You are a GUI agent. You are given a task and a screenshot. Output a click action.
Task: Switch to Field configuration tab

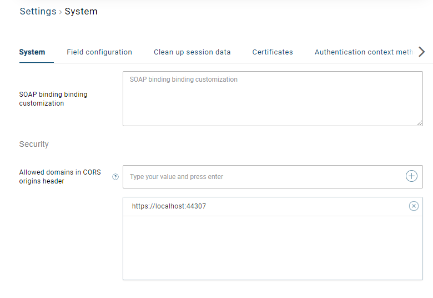(99, 52)
